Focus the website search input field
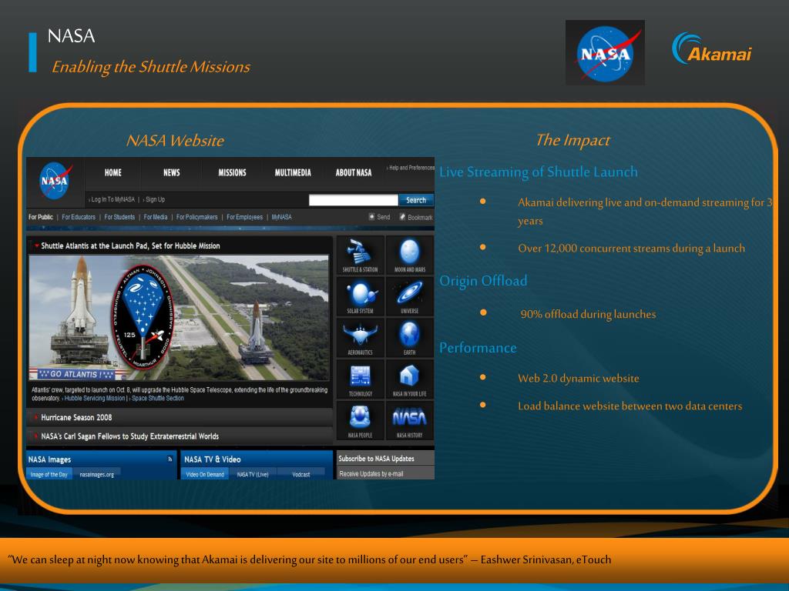This screenshot has height=591, width=789. [x=353, y=200]
